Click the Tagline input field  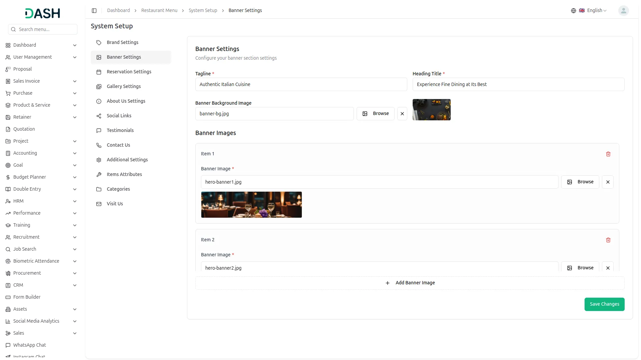pyautogui.click(x=301, y=84)
